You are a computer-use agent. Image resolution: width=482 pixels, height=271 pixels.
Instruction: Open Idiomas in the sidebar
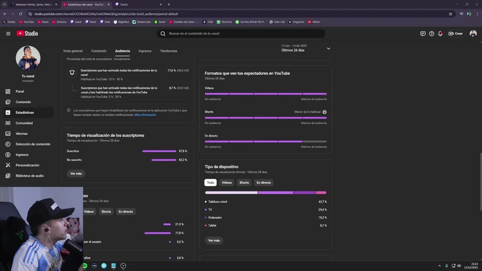point(28,134)
